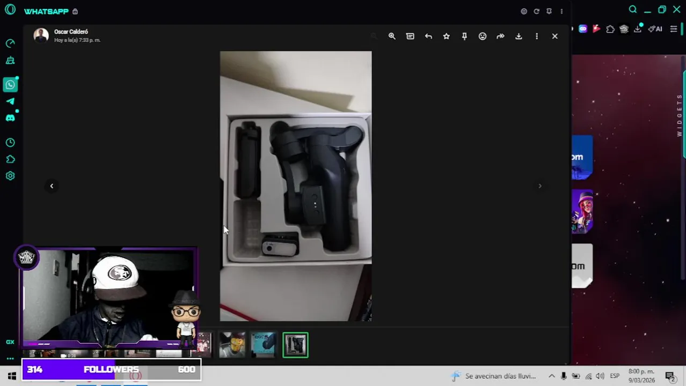Image resolution: width=686 pixels, height=386 pixels.
Task: Select the yellow mask thumbnail in strip
Action: [x=232, y=345]
